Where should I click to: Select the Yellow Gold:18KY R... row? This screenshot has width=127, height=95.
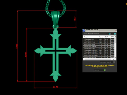[99, 46]
